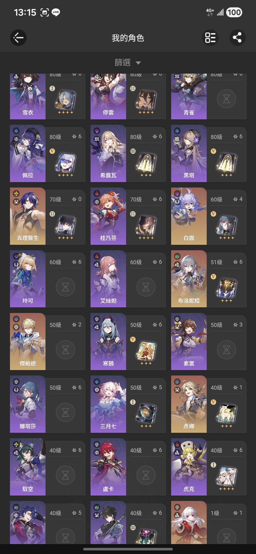Tap 希露瓦's light cone icon
The width and height of the screenshot is (256, 554).
pos(146,163)
